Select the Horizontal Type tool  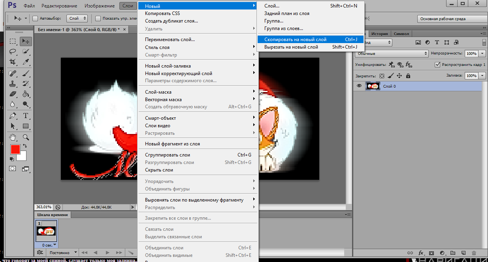click(26, 116)
